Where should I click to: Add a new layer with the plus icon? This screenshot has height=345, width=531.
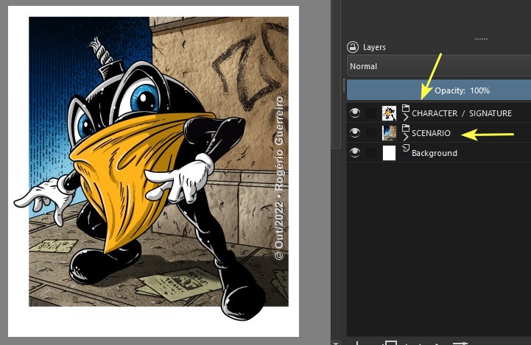coord(357,342)
